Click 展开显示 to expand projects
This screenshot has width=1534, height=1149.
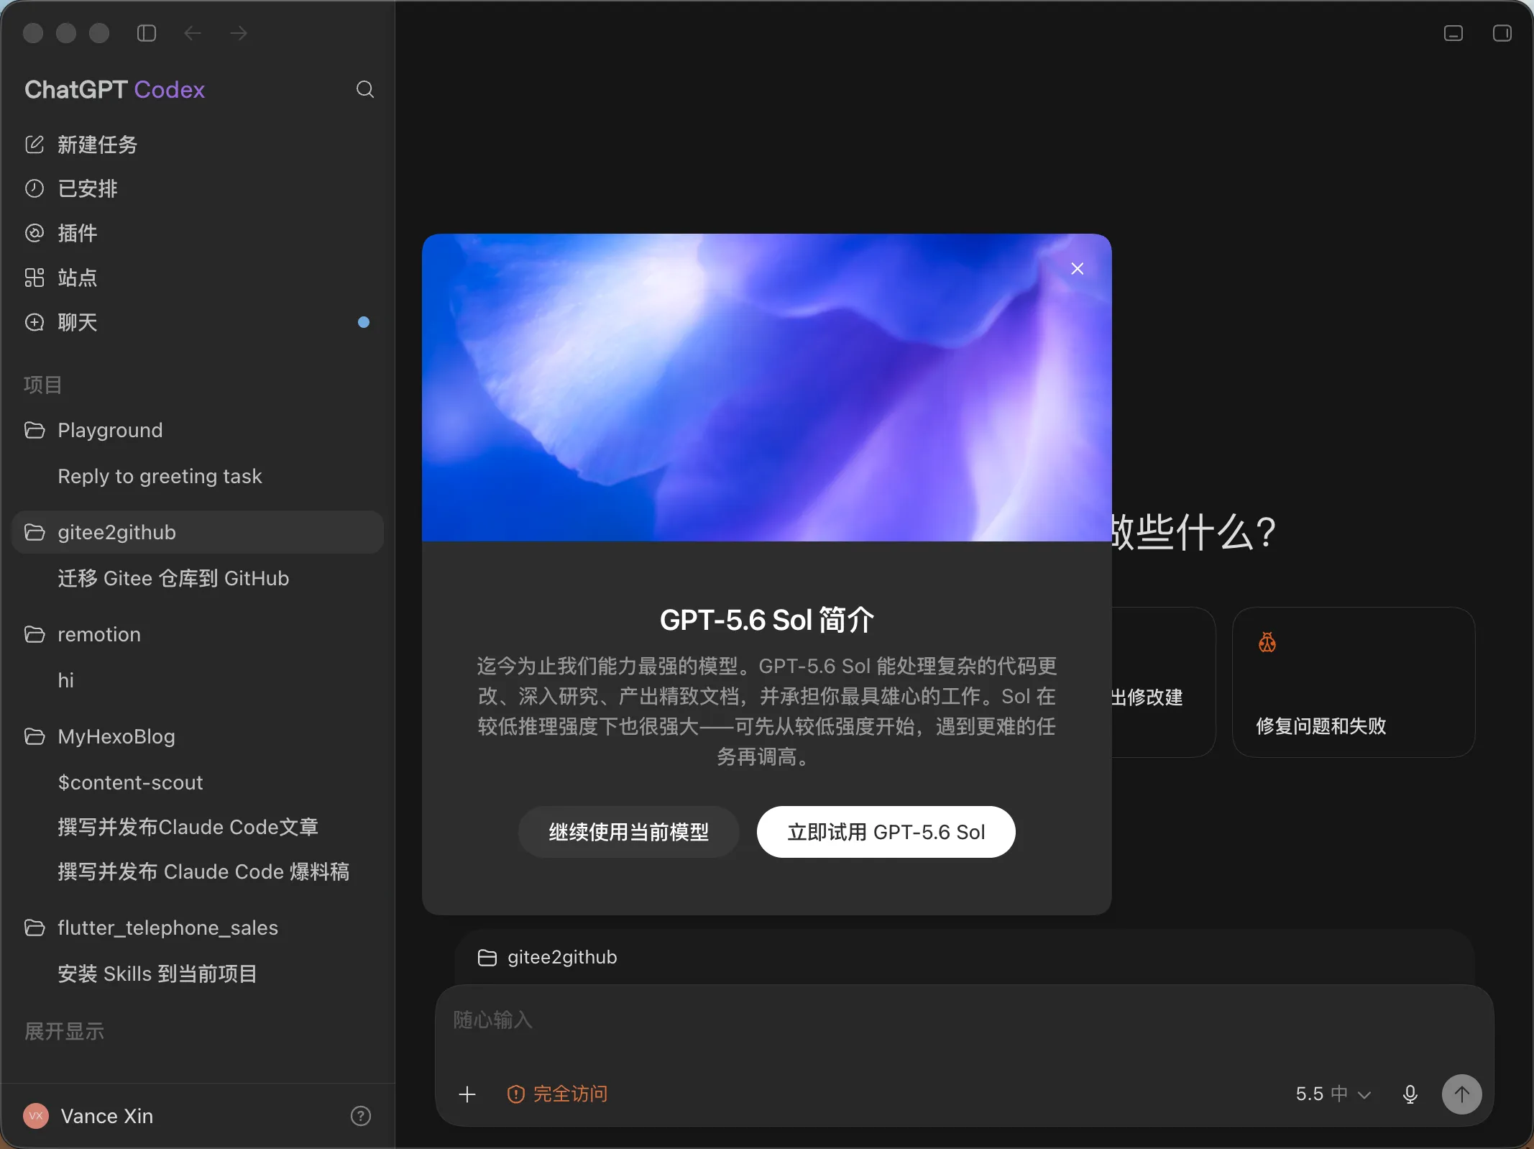pos(64,1031)
